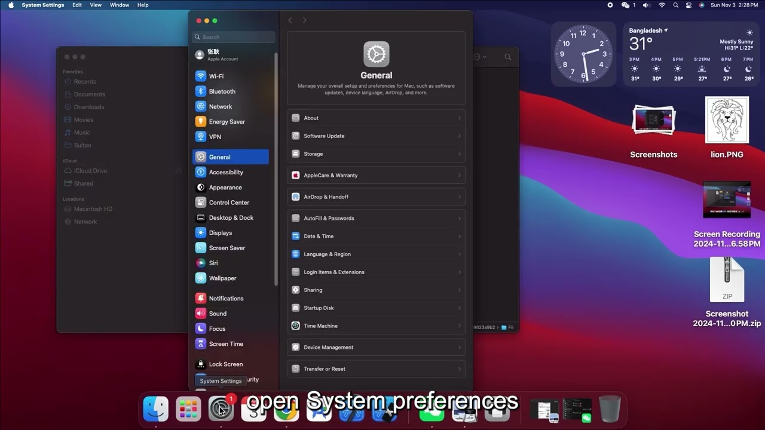Go back with the navigation arrow
This screenshot has height=430, width=765.
(290, 20)
